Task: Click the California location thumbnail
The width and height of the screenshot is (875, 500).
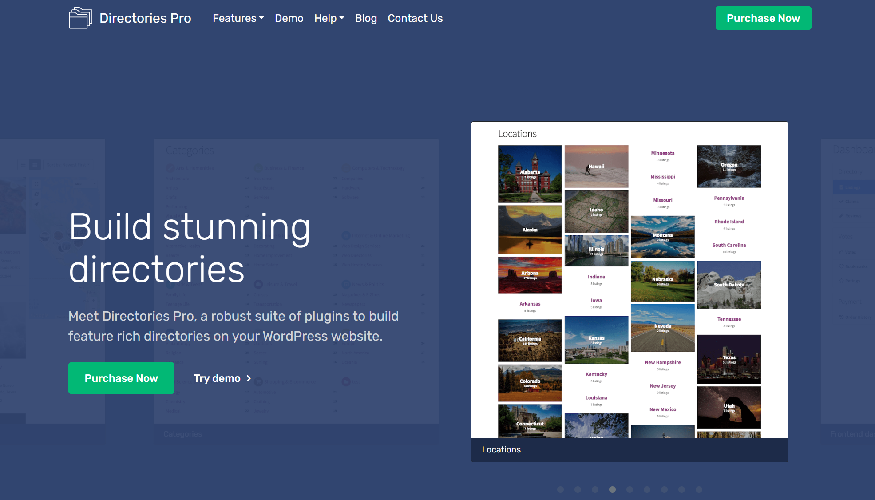Action: click(x=530, y=341)
